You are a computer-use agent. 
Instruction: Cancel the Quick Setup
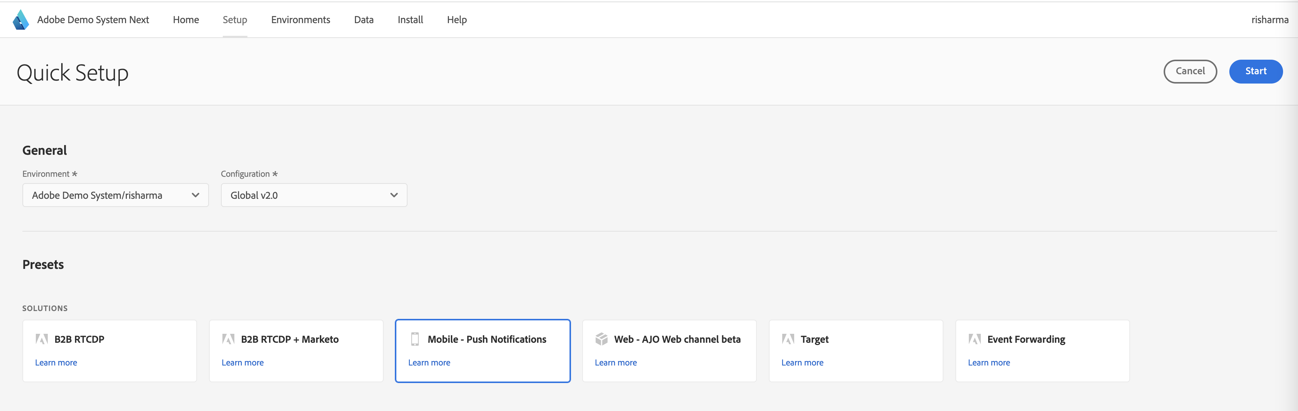point(1190,72)
